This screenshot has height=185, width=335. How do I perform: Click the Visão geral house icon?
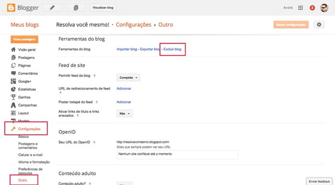(13, 50)
